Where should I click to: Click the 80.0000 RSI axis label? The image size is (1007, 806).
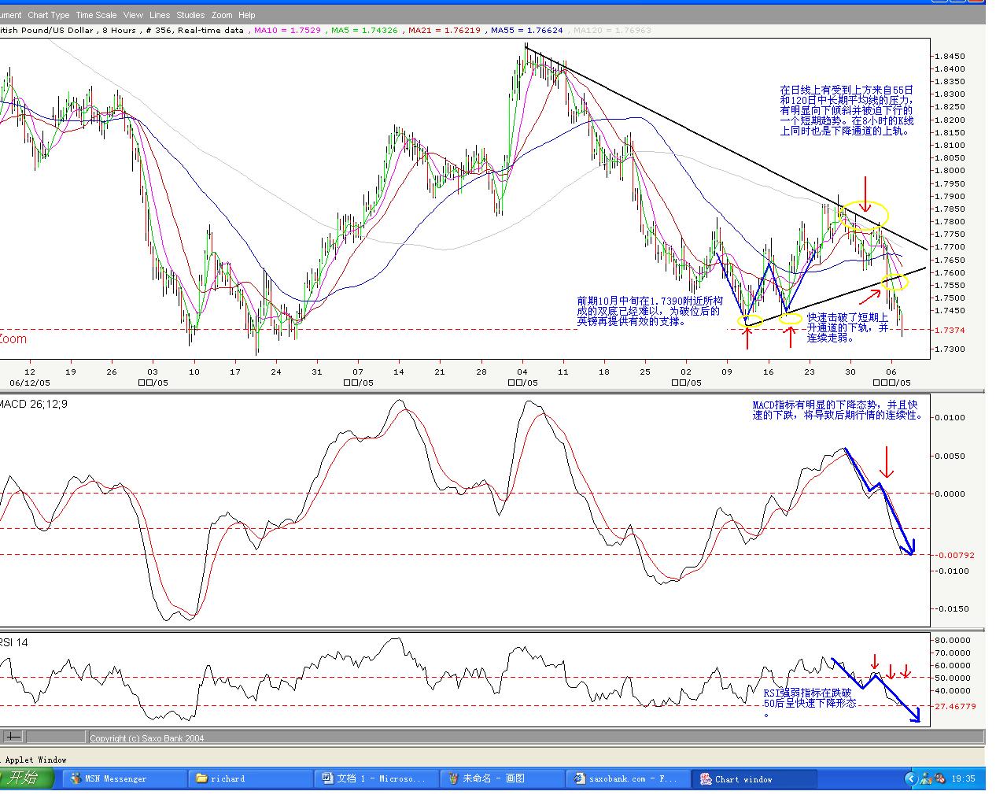click(953, 641)
